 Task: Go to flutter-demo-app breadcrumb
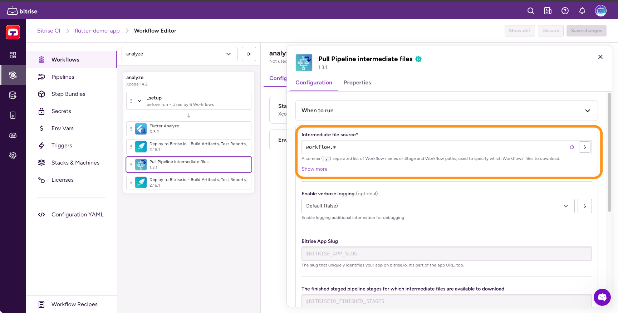point(97,31)
